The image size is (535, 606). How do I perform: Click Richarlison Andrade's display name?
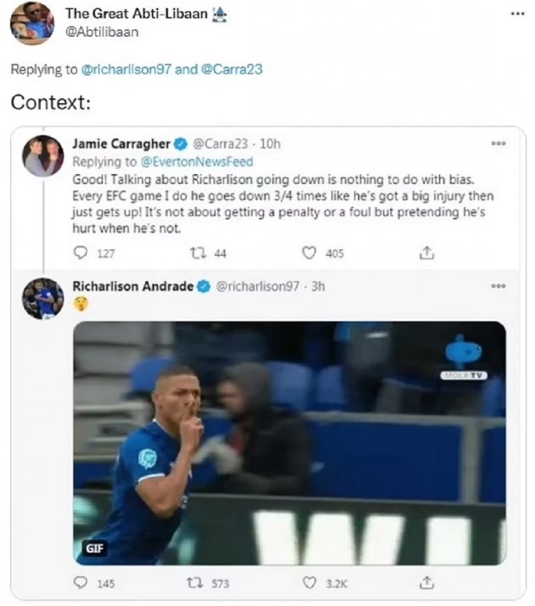coord(132,286)
